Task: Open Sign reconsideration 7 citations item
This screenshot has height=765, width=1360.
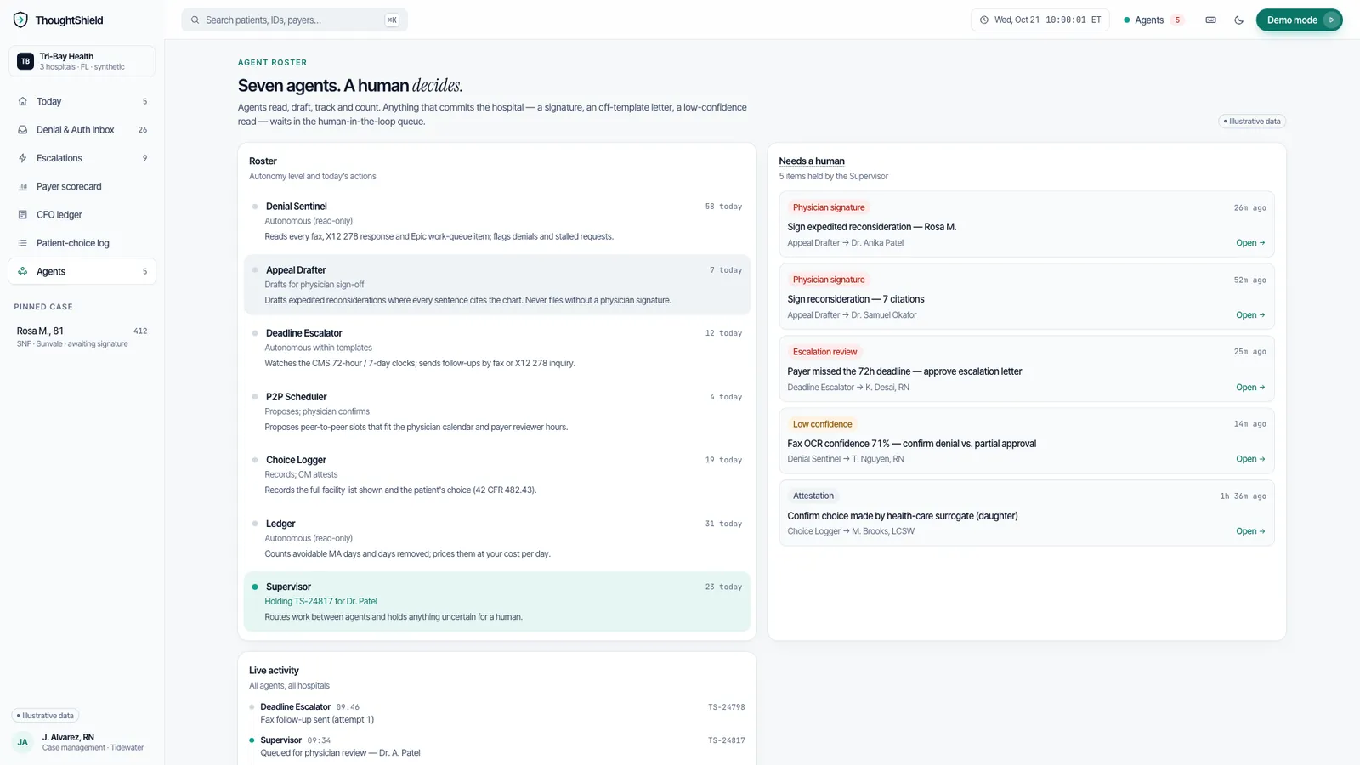Action: click(x=1027, y=297)
